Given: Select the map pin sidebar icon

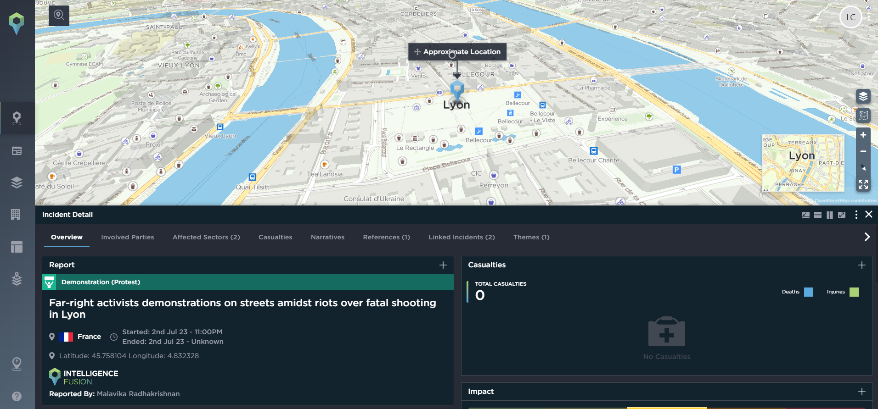Looking at the screenshot, I should click(x=17, y=118).
